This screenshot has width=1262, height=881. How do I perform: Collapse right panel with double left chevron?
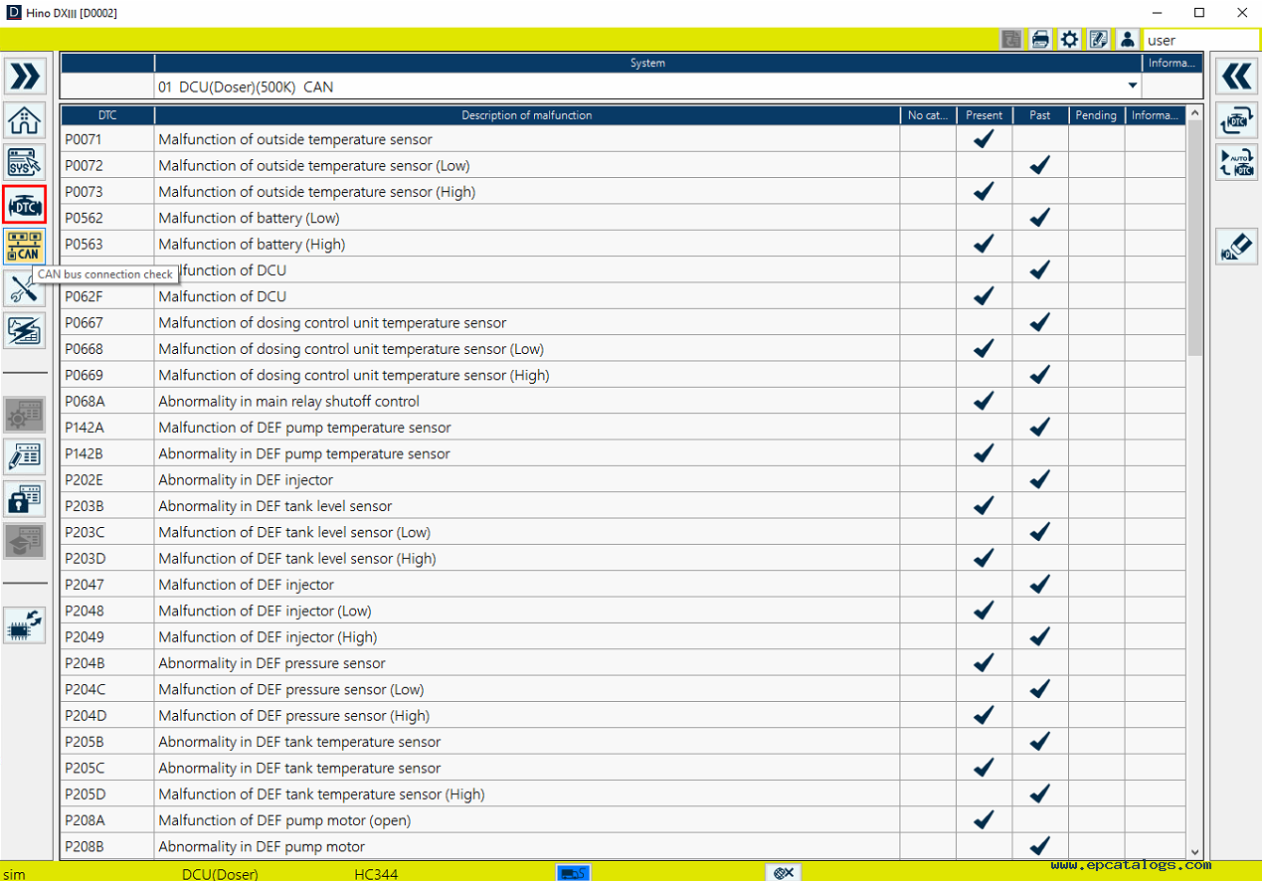[x=1236, y=77]
